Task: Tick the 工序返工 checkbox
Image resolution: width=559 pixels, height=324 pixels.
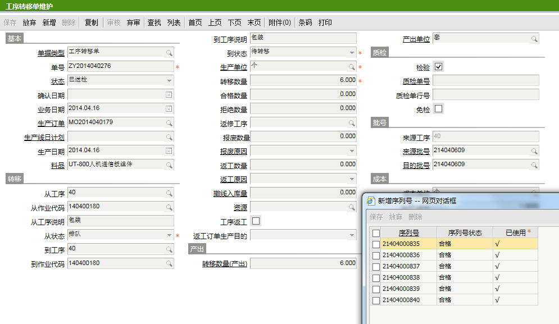Action: click(x=256, y=221)
